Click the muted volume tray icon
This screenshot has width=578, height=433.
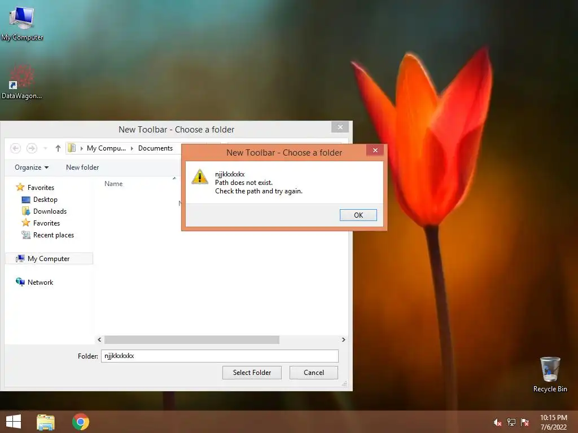[498, 422]
